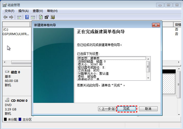Select the (C:) volume row
The image size is (183, 129).
6,30
